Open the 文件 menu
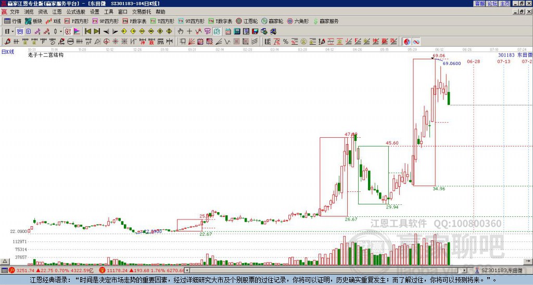The height and width of the screenshot is (285, 533). click(15, 12)
